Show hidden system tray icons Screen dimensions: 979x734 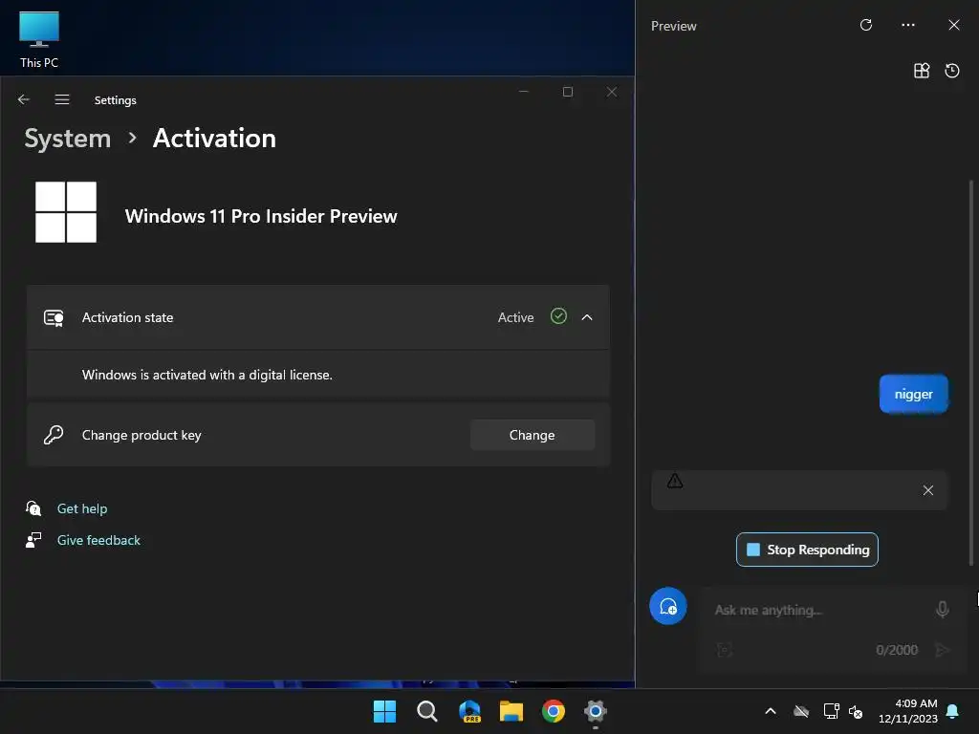coord(771,711)
